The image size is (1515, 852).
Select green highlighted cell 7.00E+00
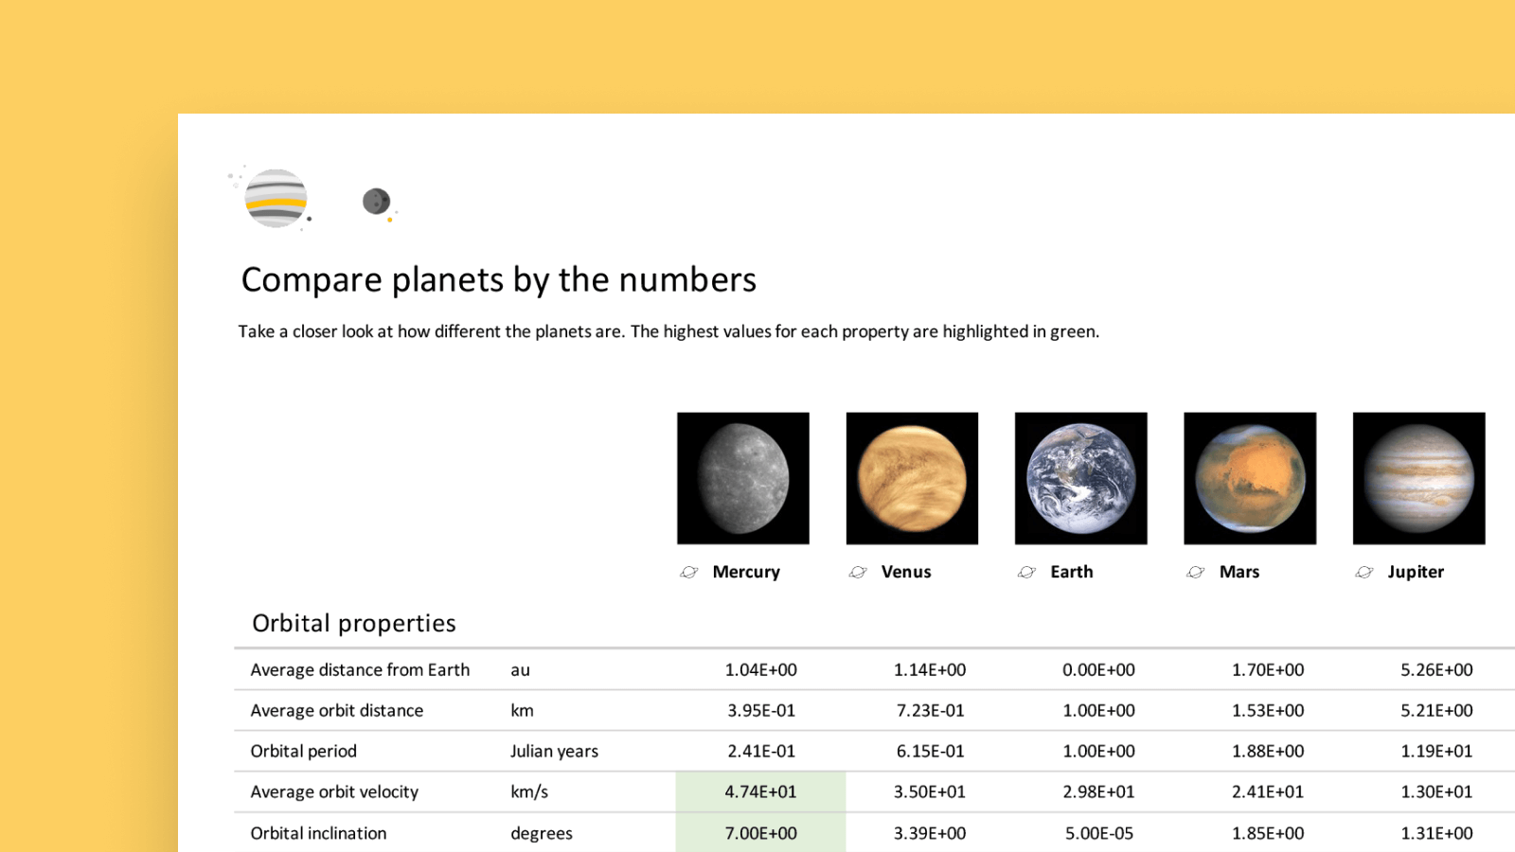tap(760, 833)
